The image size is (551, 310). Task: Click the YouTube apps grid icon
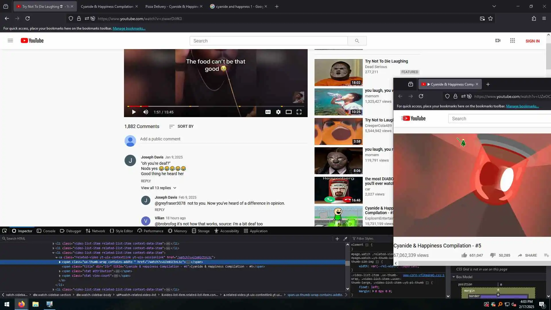(x=512, y=41)
